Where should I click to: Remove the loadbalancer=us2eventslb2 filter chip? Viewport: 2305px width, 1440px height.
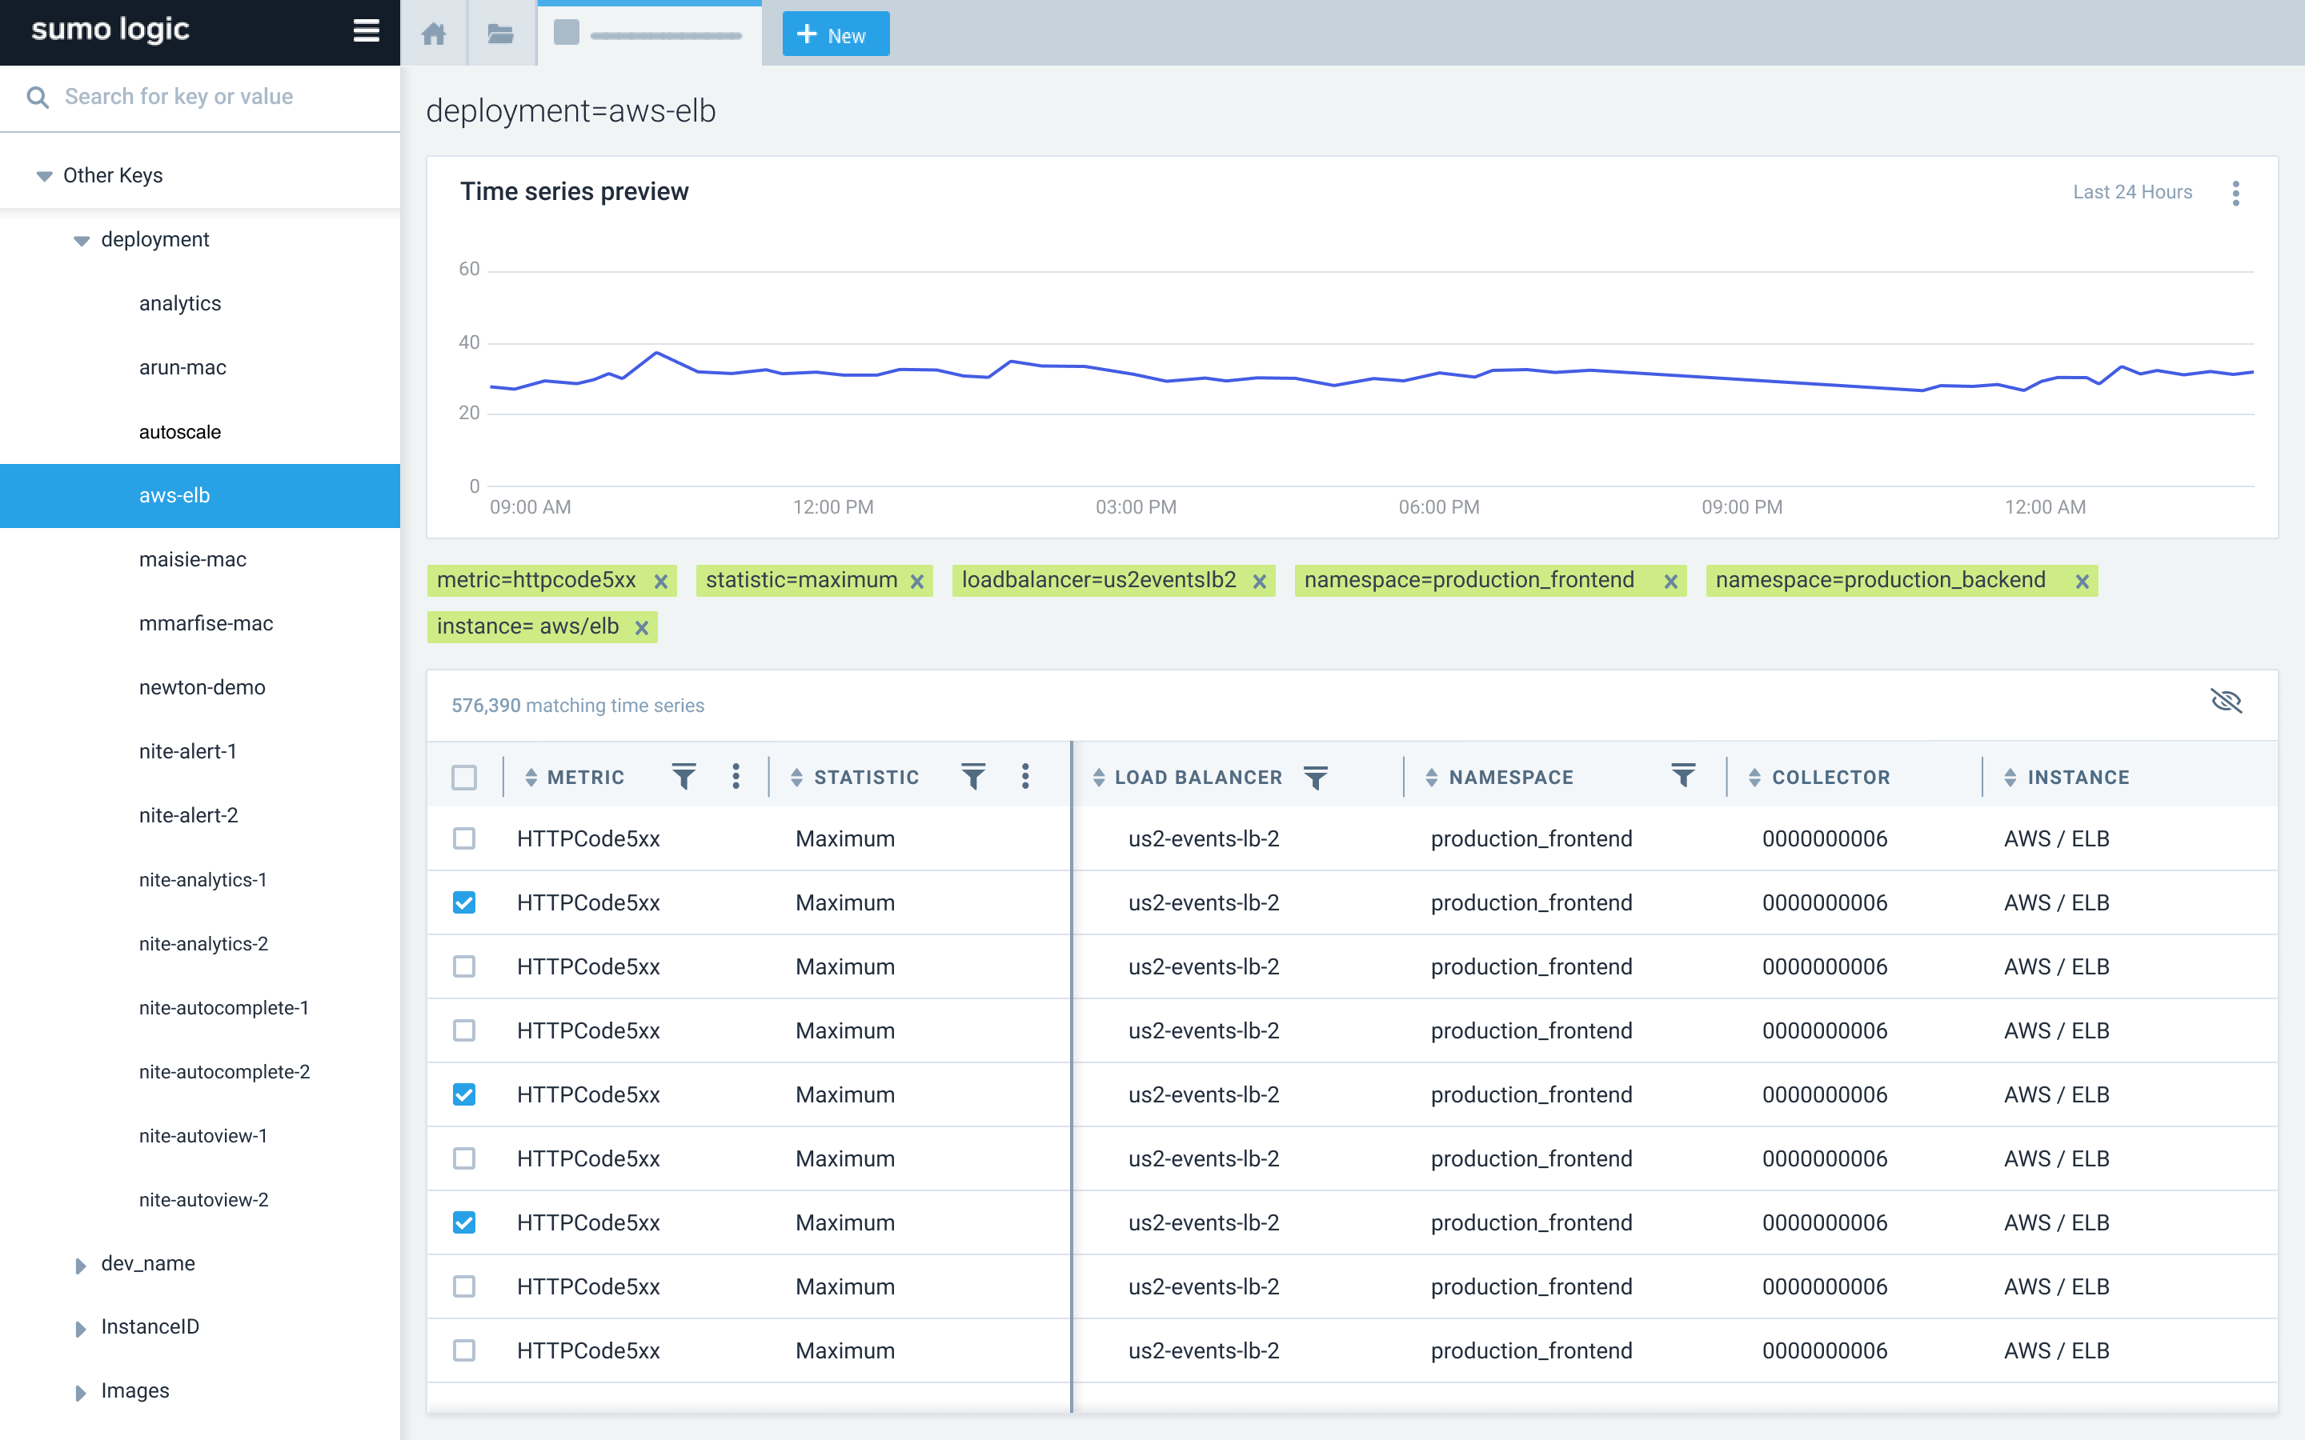[x=1259, y=581]
